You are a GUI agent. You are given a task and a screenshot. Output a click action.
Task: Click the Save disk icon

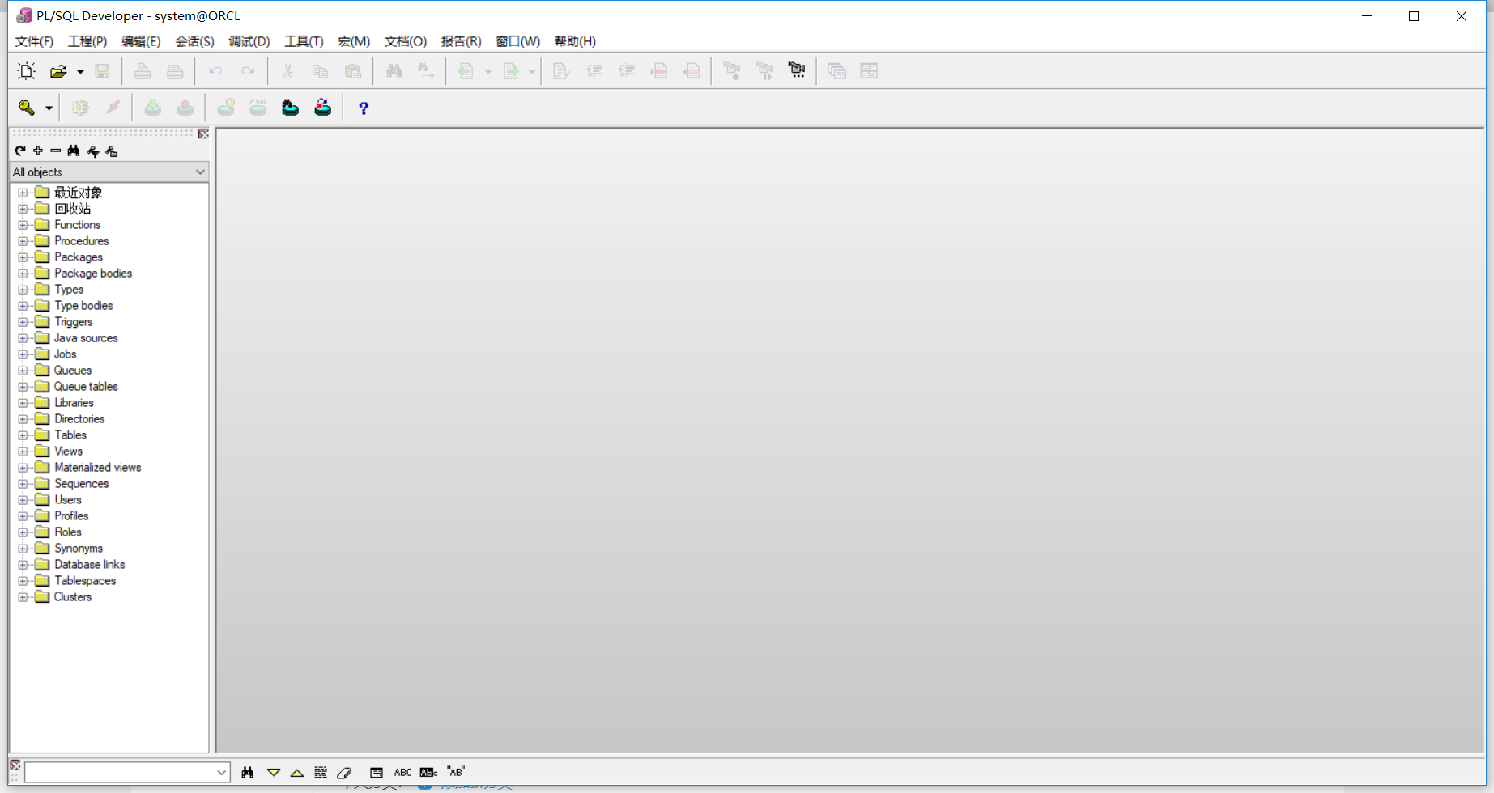pos(102,71)
